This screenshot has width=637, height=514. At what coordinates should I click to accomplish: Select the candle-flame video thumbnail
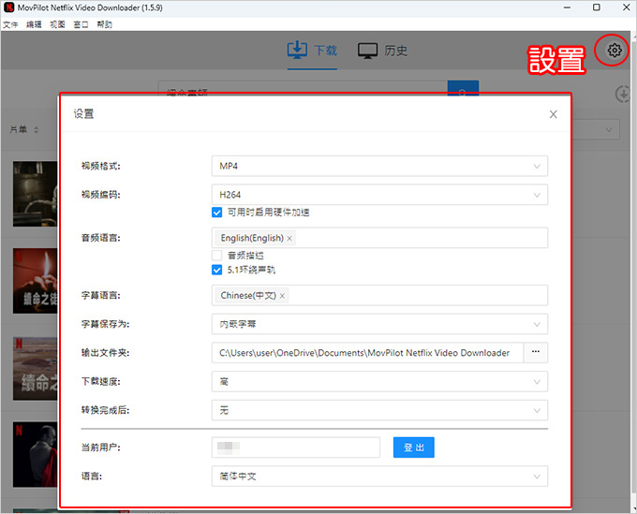[x=36, y=281]
